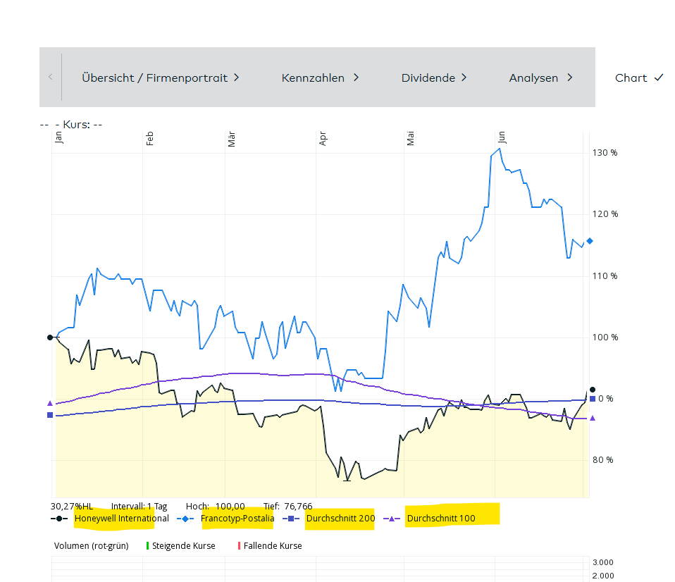Open the Übersicht / Firmenportrait tab
The image size is (675, 582).
(x=154, y=78)
